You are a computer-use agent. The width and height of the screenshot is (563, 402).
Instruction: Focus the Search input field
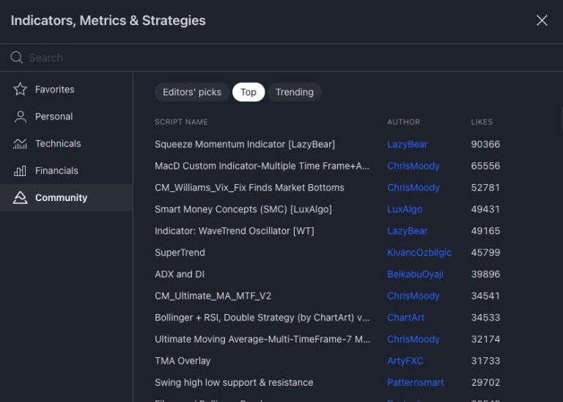[287, 57]
